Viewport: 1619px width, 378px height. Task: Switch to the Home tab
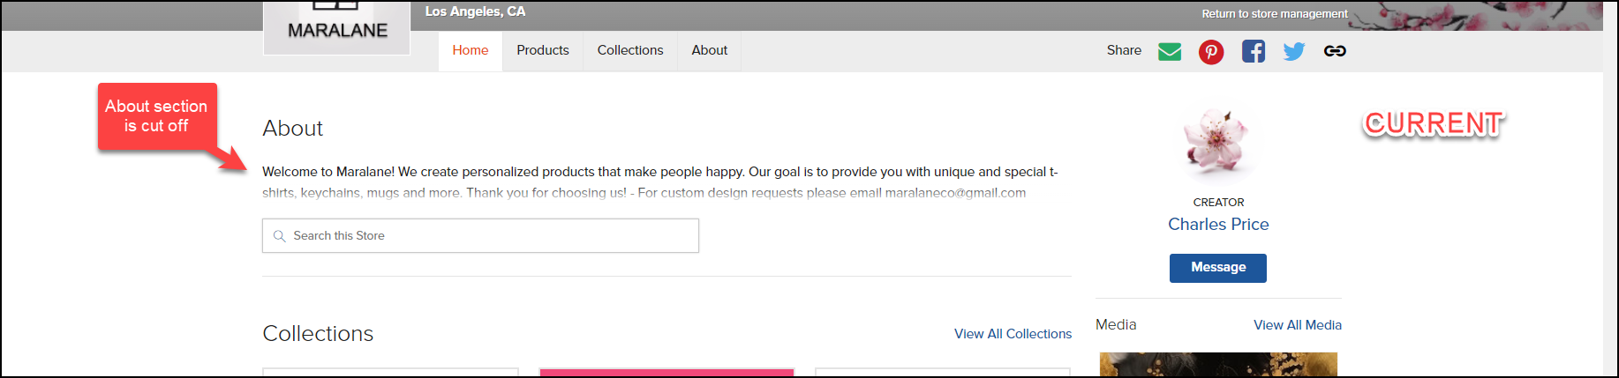coord(471,51)
